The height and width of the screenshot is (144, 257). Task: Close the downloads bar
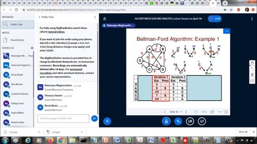[x=254, y=132]
